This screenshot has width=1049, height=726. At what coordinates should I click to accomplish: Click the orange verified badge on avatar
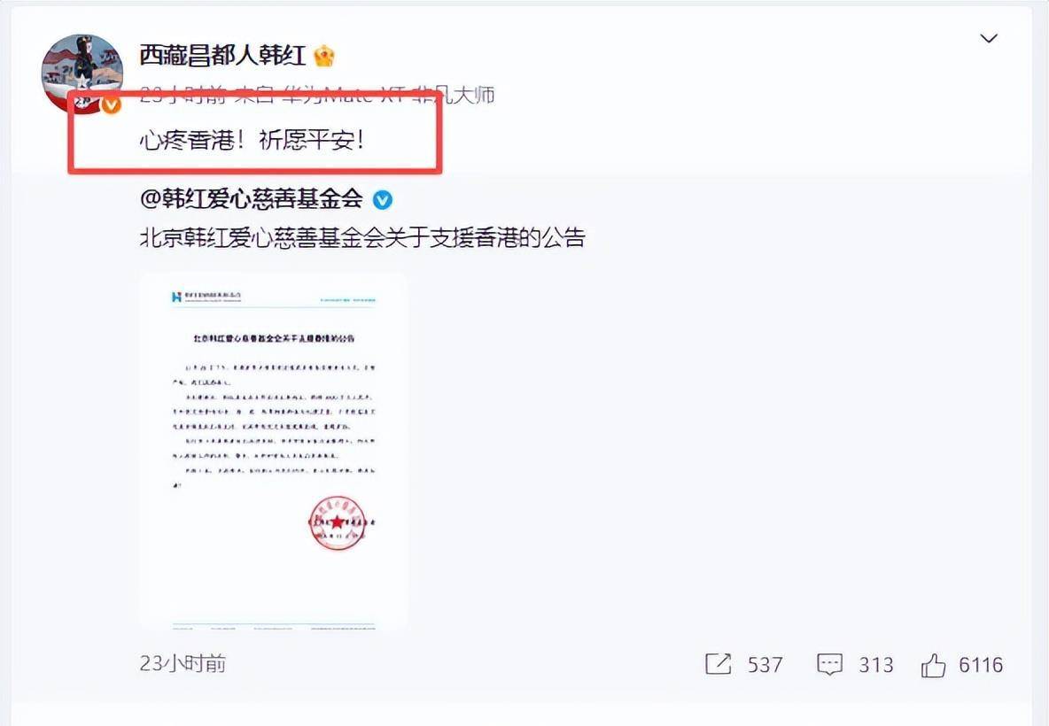coord(111,104)
